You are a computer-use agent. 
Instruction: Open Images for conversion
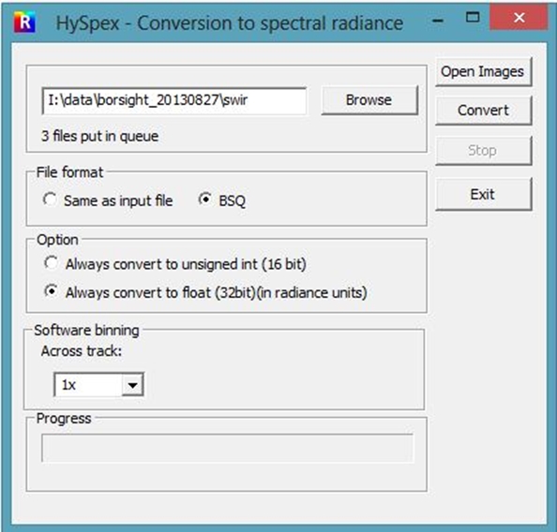point(484,72)
